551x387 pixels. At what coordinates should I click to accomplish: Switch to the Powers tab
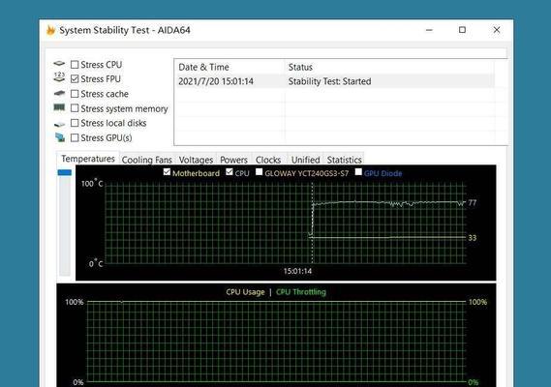(x=233, y=160)
